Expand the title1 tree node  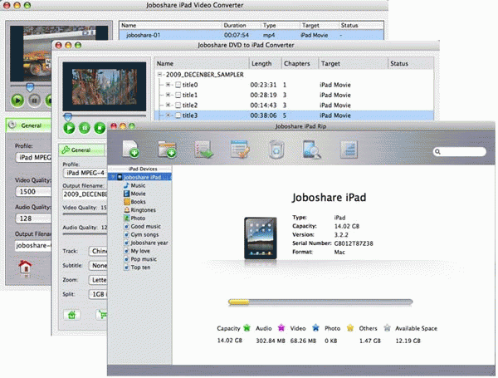pyautogui.click(x=168, y=95)
